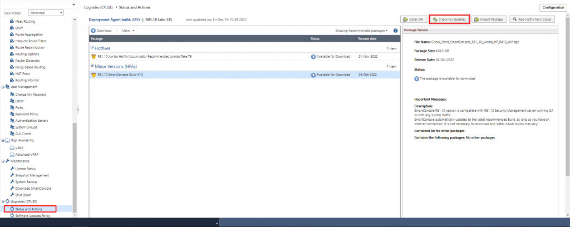Open the Showing Recommended packages filter
This screenshot has height=227, width=570.
click(x=362, y=31)
